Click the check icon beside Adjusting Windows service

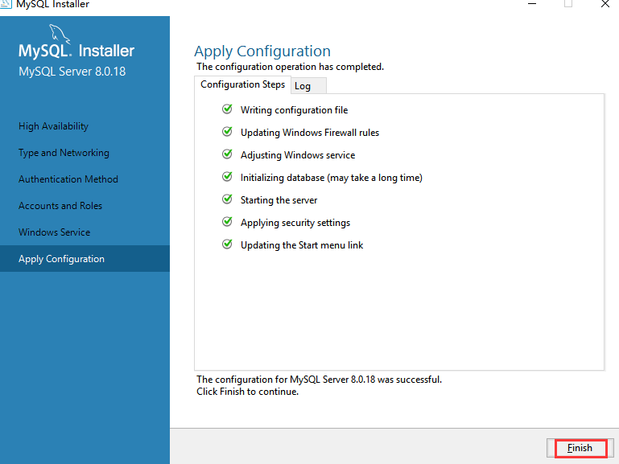pos(227,154)
